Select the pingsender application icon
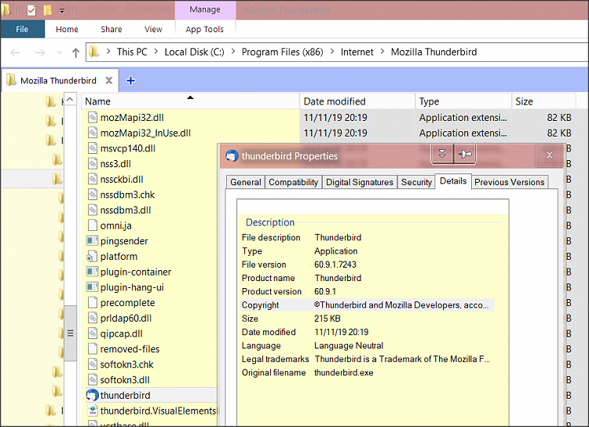This screenshot has height=427, width=589. tap(93, 240)
